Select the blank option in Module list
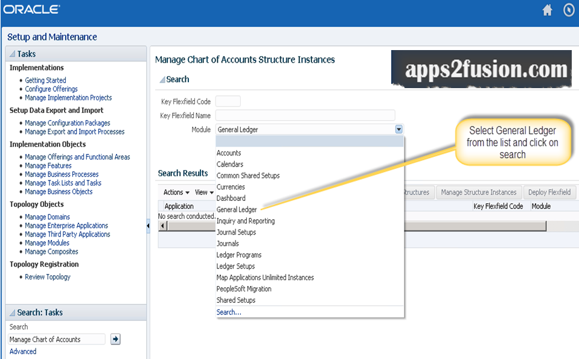 (x=310, y=141)
